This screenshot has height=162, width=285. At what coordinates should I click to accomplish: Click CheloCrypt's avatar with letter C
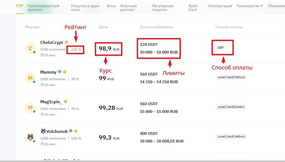[x=30, y=48]
